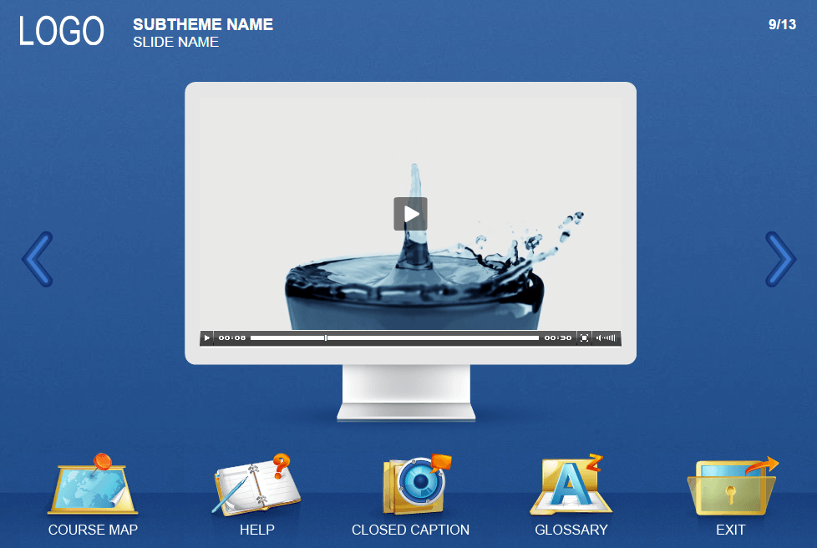Screen dimensions: 817x548
Task: Open the Closed Caption speaker folder icon
Action: [417, 485]
